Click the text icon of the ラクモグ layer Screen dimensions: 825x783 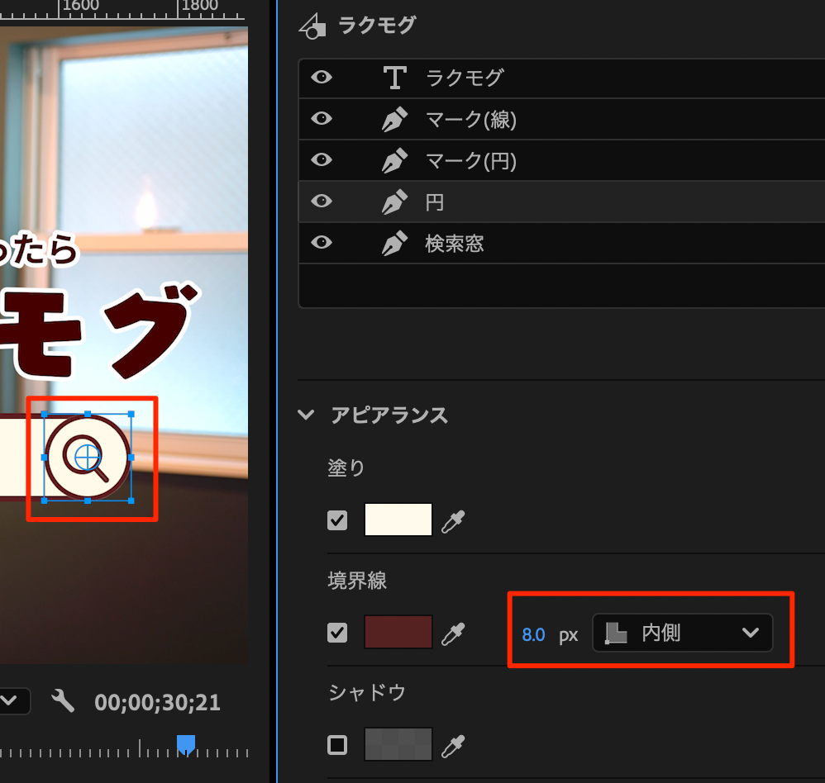point(394,78)
